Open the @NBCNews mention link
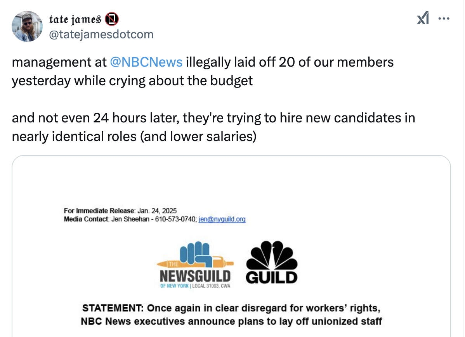The width and height of the screenshot is (465, 337). point(146,62)
